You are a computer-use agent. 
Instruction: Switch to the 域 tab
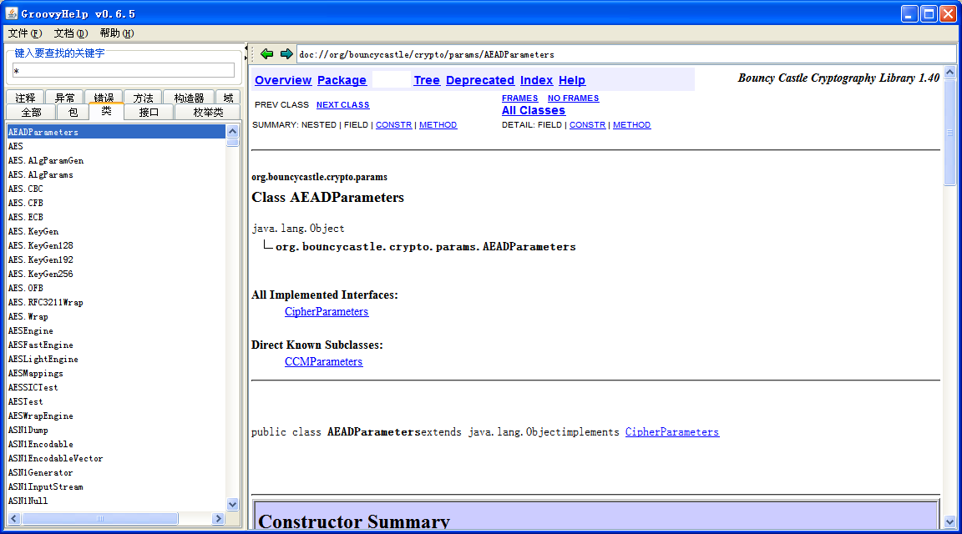228,98
